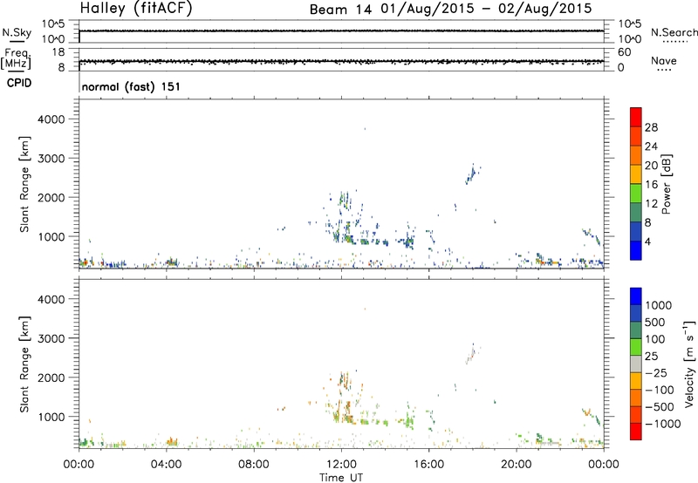Pick the red top segment of power colorbar

(636, 117)
